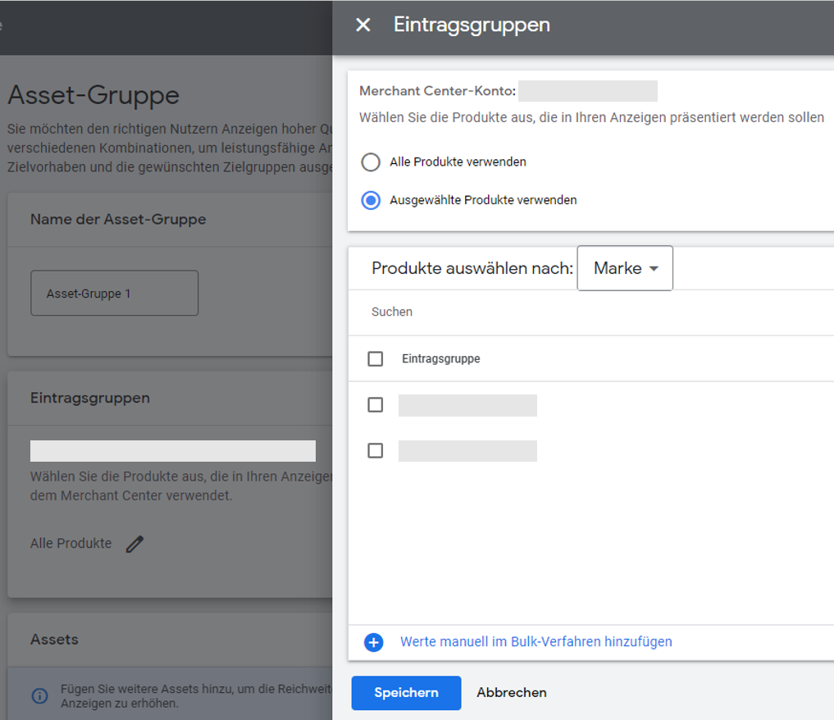Close the Eintragsgruppen panel with the X
The width and height of the screenshot is (834, 720).
click(362, 25)
